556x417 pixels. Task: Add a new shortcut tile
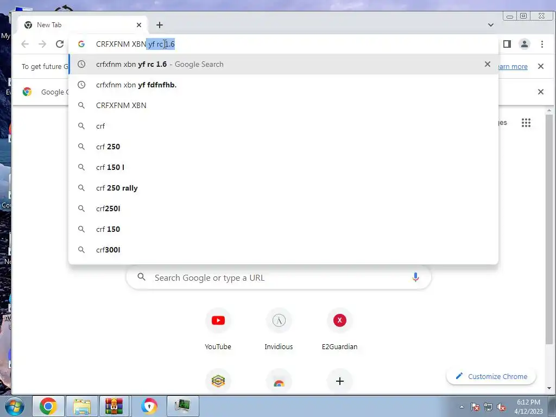(x=340, y=381)
